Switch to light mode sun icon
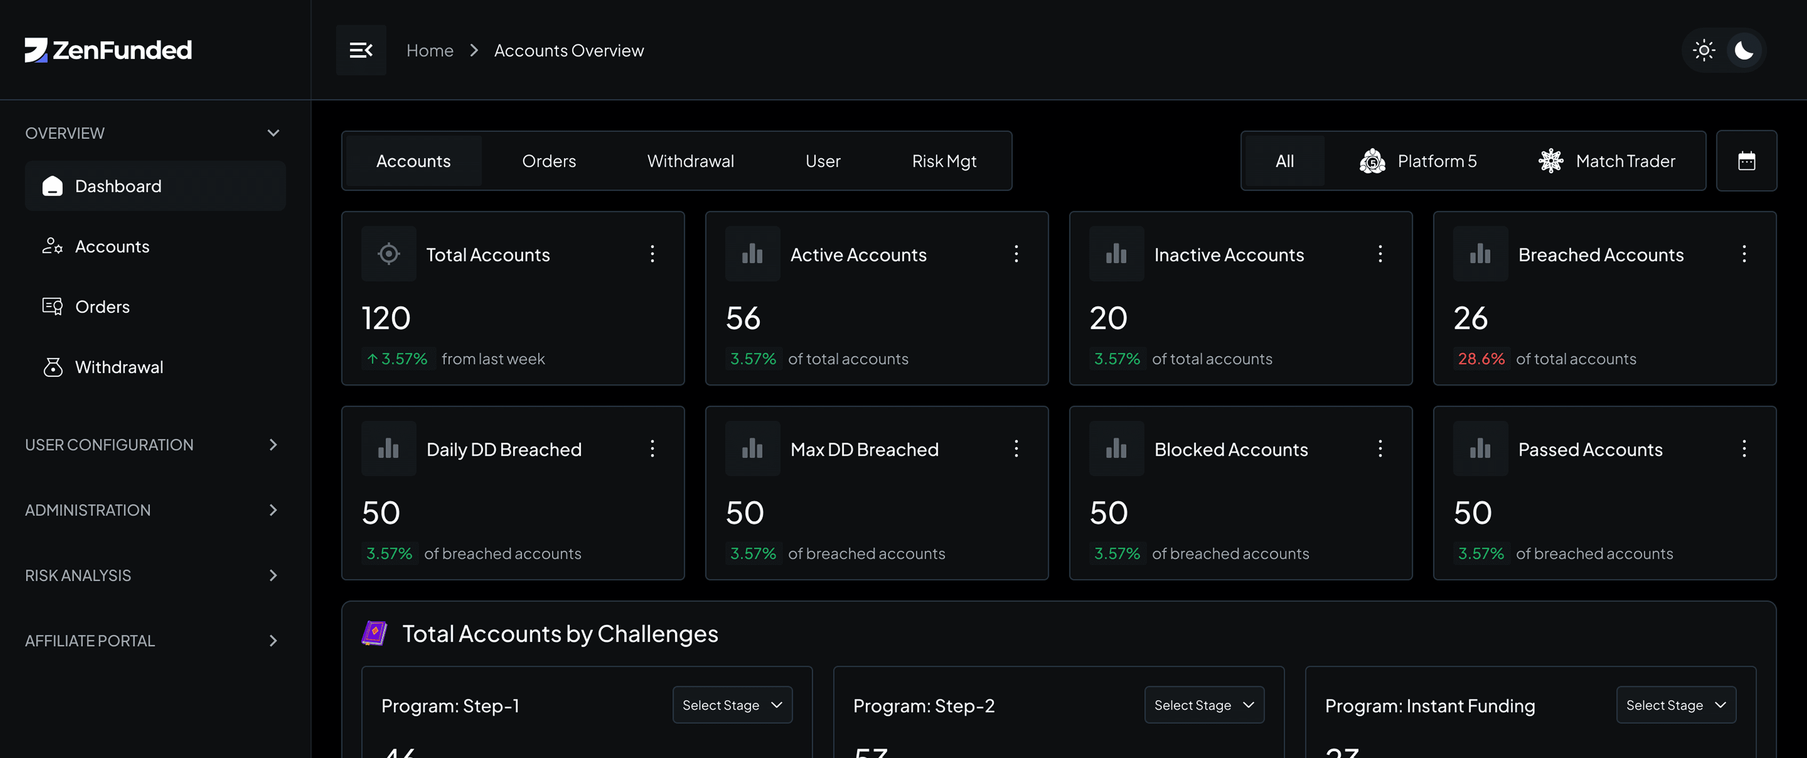 coord(1704,50)
